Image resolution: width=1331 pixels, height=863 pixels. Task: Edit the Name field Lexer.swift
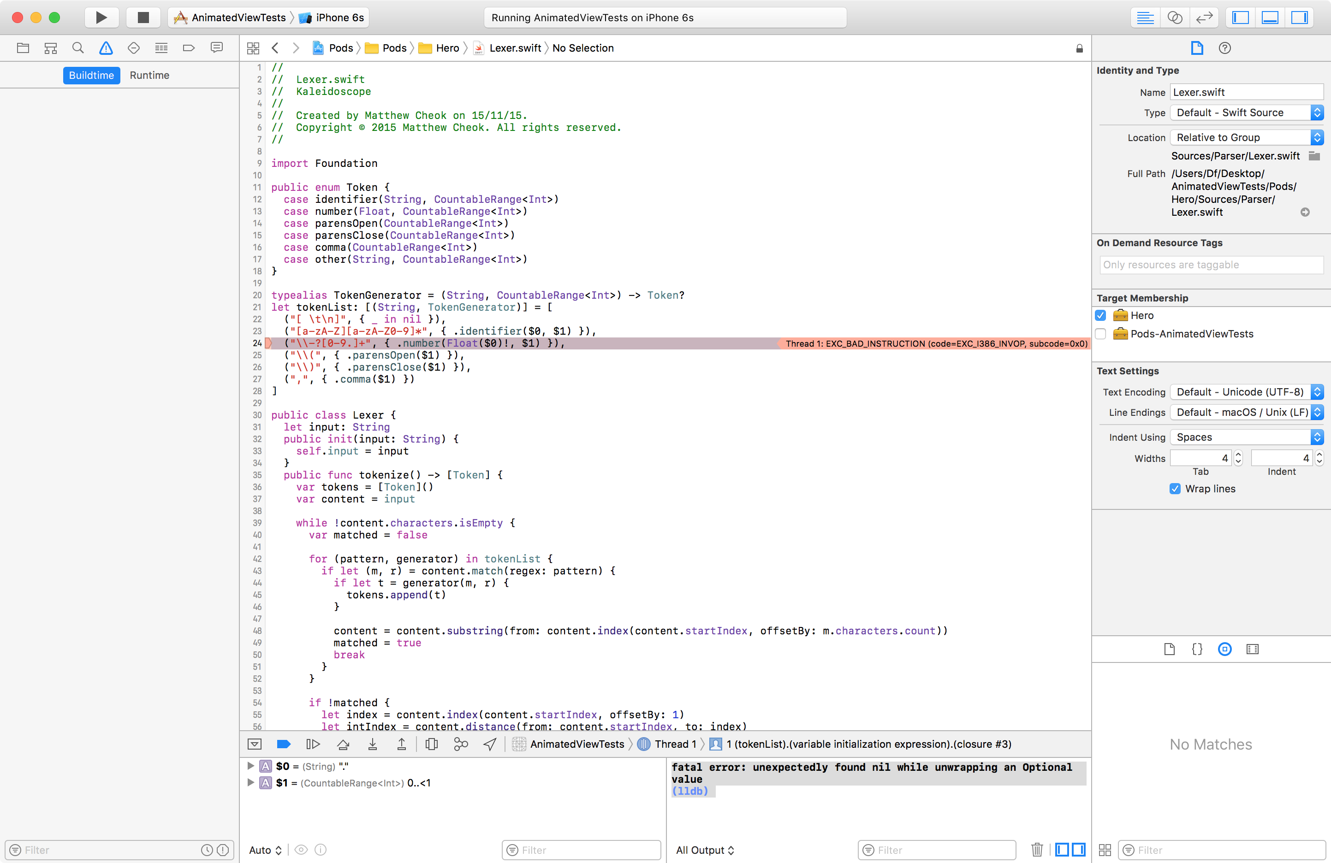tap(1247, 92)
